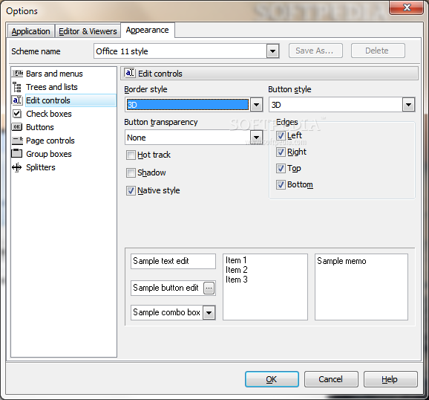Click the Save As... button
This screenshot has height=400, width=429.
coord(315,51)
